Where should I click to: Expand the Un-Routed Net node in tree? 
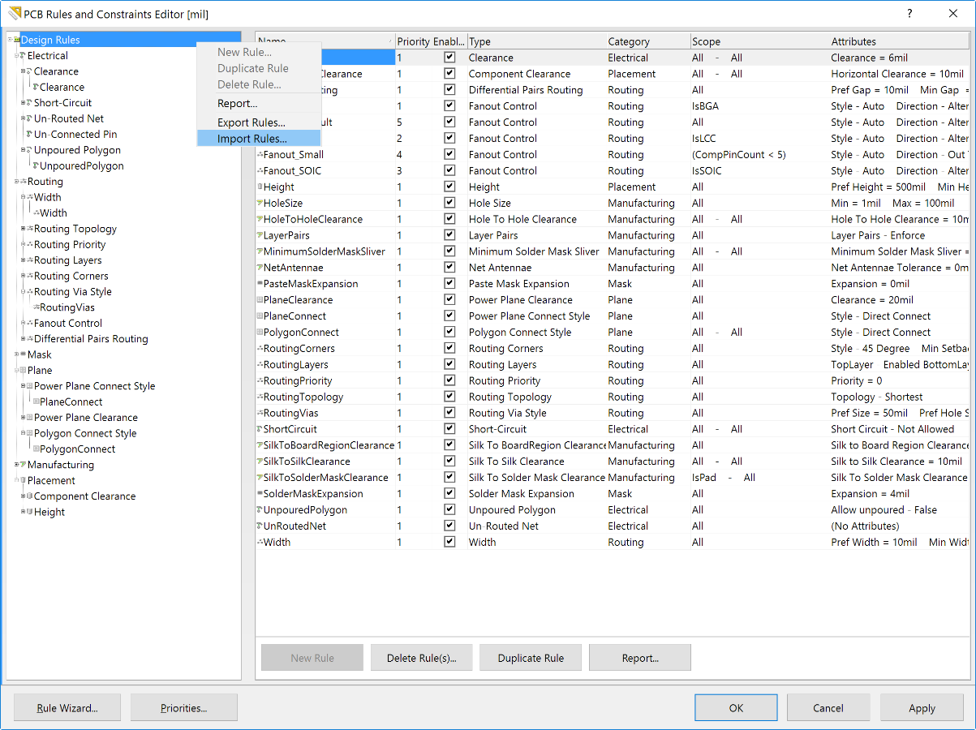click(23, 118)
